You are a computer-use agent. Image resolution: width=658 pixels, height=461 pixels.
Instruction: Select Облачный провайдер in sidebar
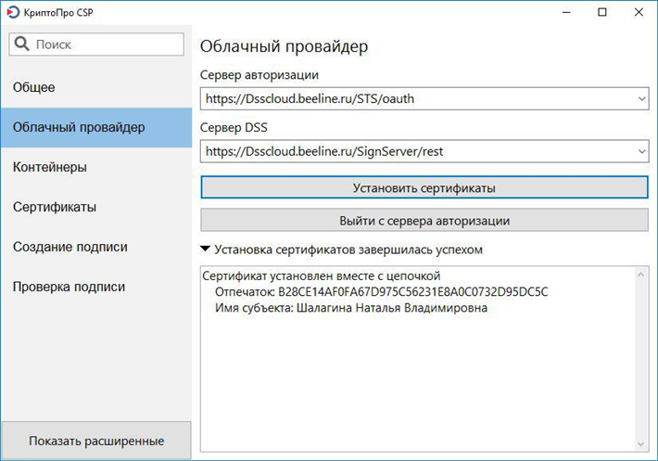pyautogui.click(x=96, y=127)
